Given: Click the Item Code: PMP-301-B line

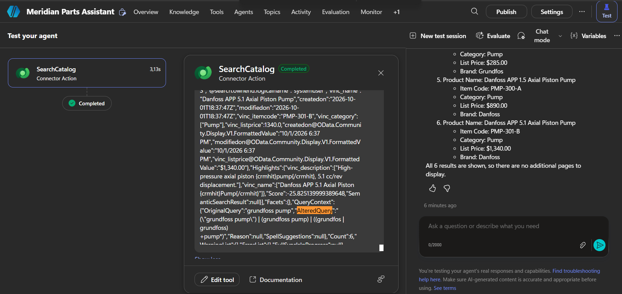Looking at the screenshot, I should (490, 131).
